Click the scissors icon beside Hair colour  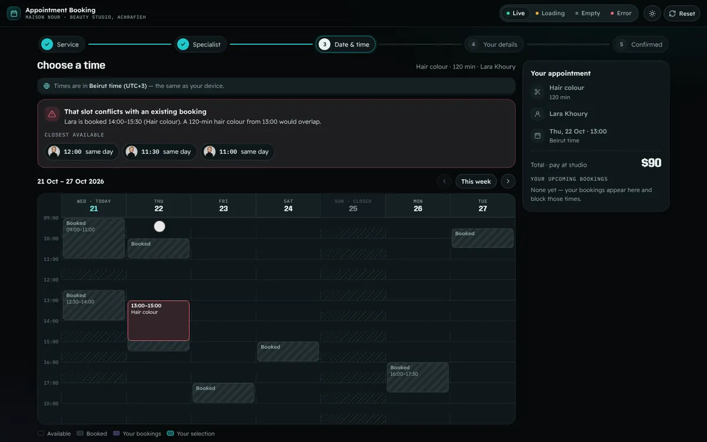pos(537,92)
